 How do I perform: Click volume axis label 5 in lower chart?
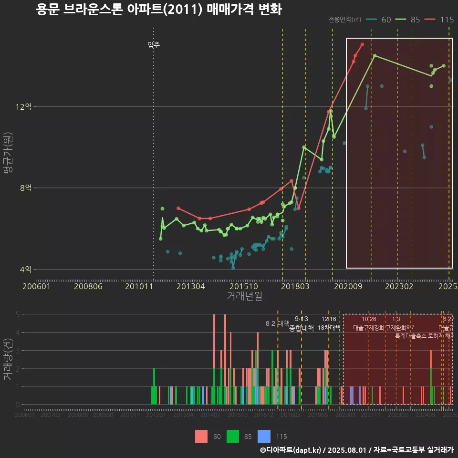[x=18, y=314]
